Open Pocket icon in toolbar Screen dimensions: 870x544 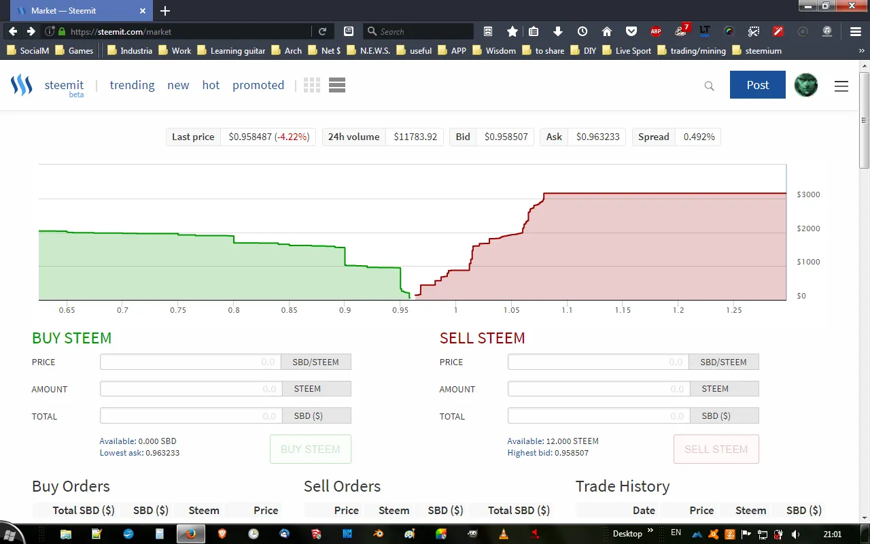click(631, 31)
